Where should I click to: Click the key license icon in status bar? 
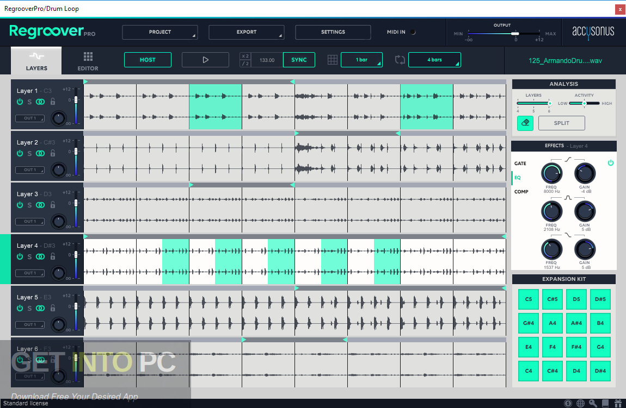[x=593, y=403]
